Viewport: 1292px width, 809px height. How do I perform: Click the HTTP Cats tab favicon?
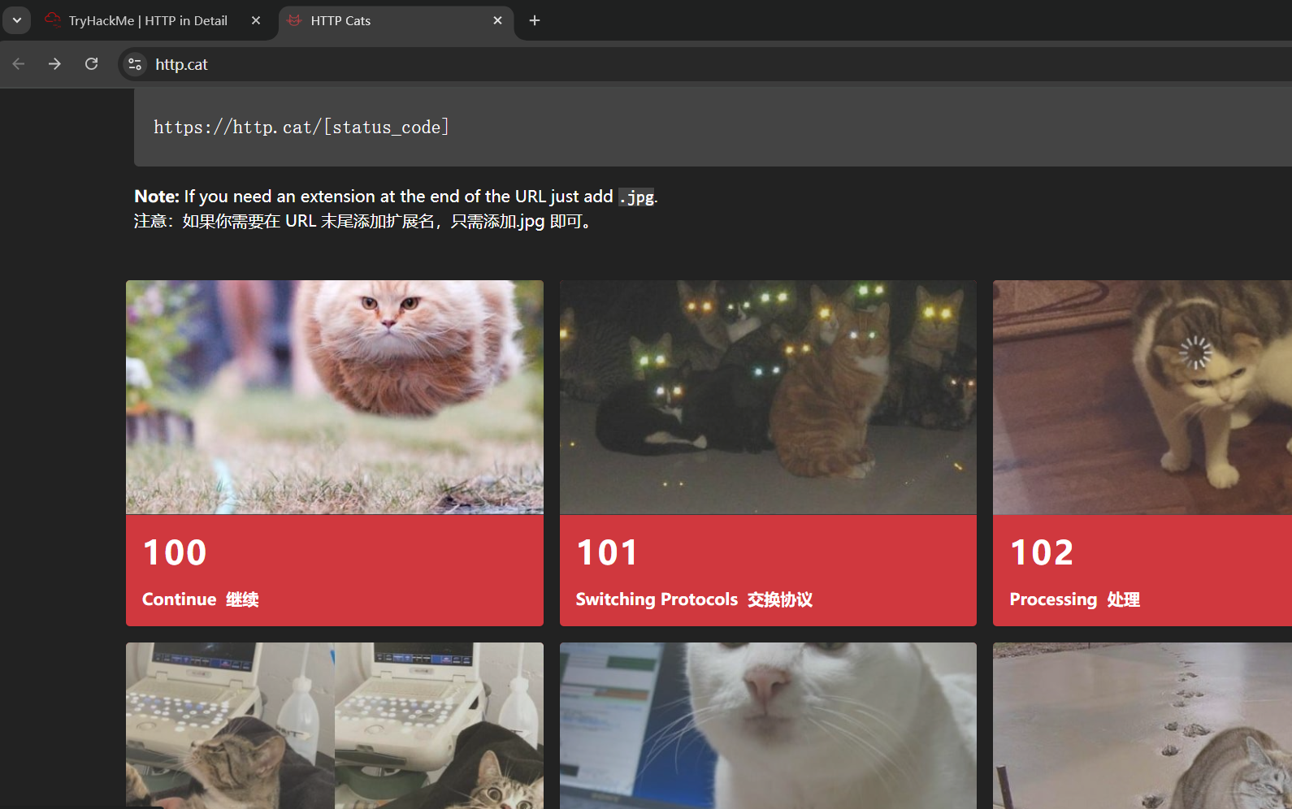click(295, 20)
